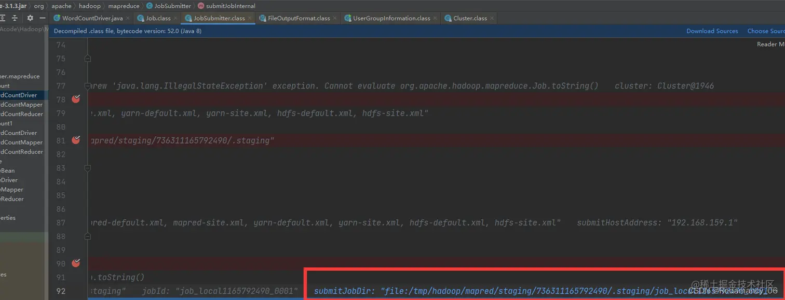Close the JobSubmitter.class tab
Image resolution: width=785 pixels, height=300 pixels.
250,18
